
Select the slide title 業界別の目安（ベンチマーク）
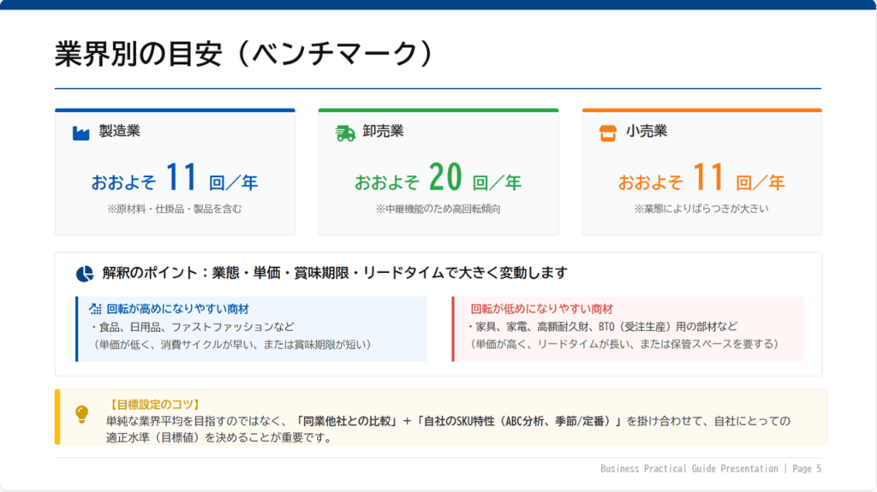(x=244, y=54)
